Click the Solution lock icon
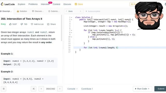Viewport: 166px width, 93px height. (x=18, y=11)
